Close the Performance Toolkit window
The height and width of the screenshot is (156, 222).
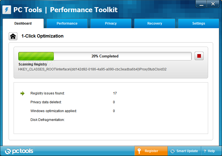[213, 4]
